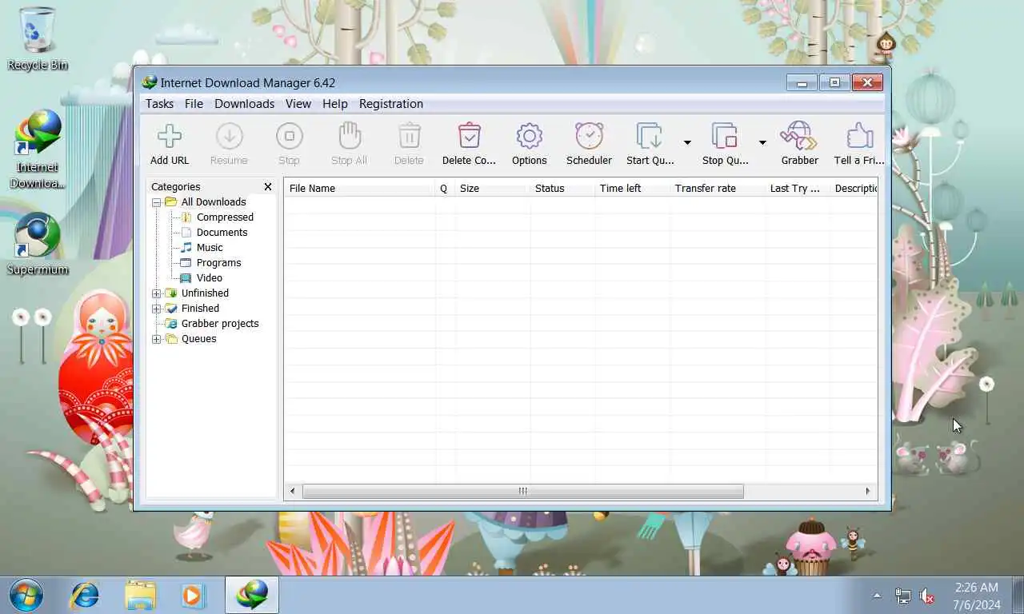The image size is (1024, 614).
Task: Open the Start Queue dropdown arrow
Action: coord(687,142)
